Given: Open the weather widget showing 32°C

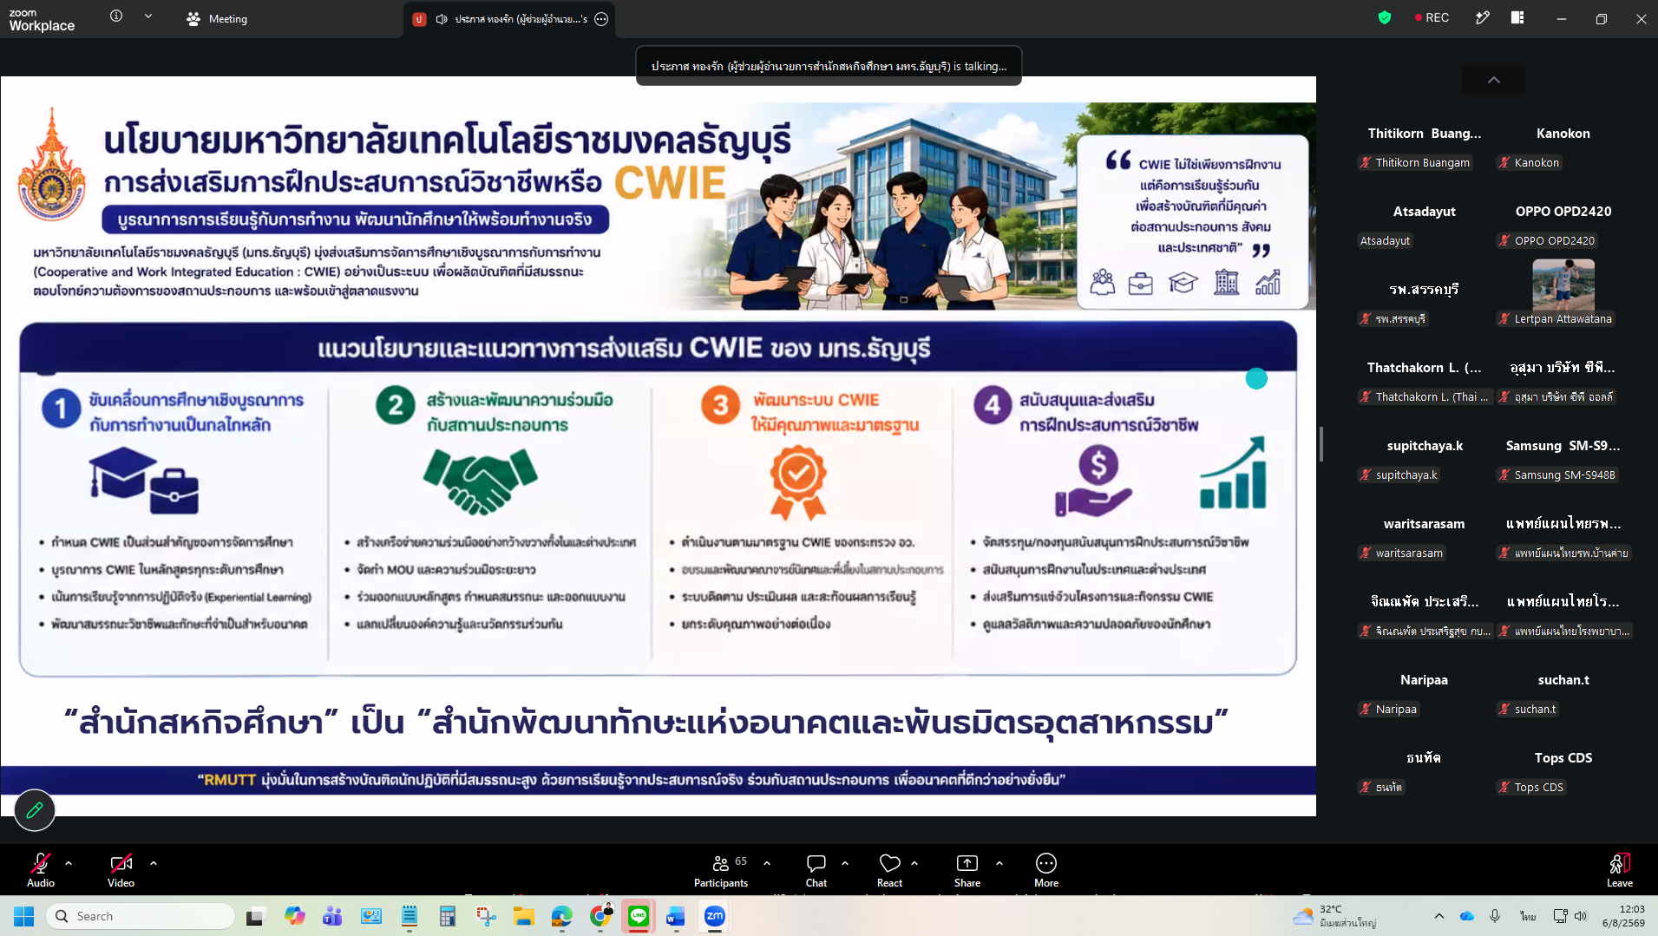Looking at the screenshot, I should (1334, 916).
